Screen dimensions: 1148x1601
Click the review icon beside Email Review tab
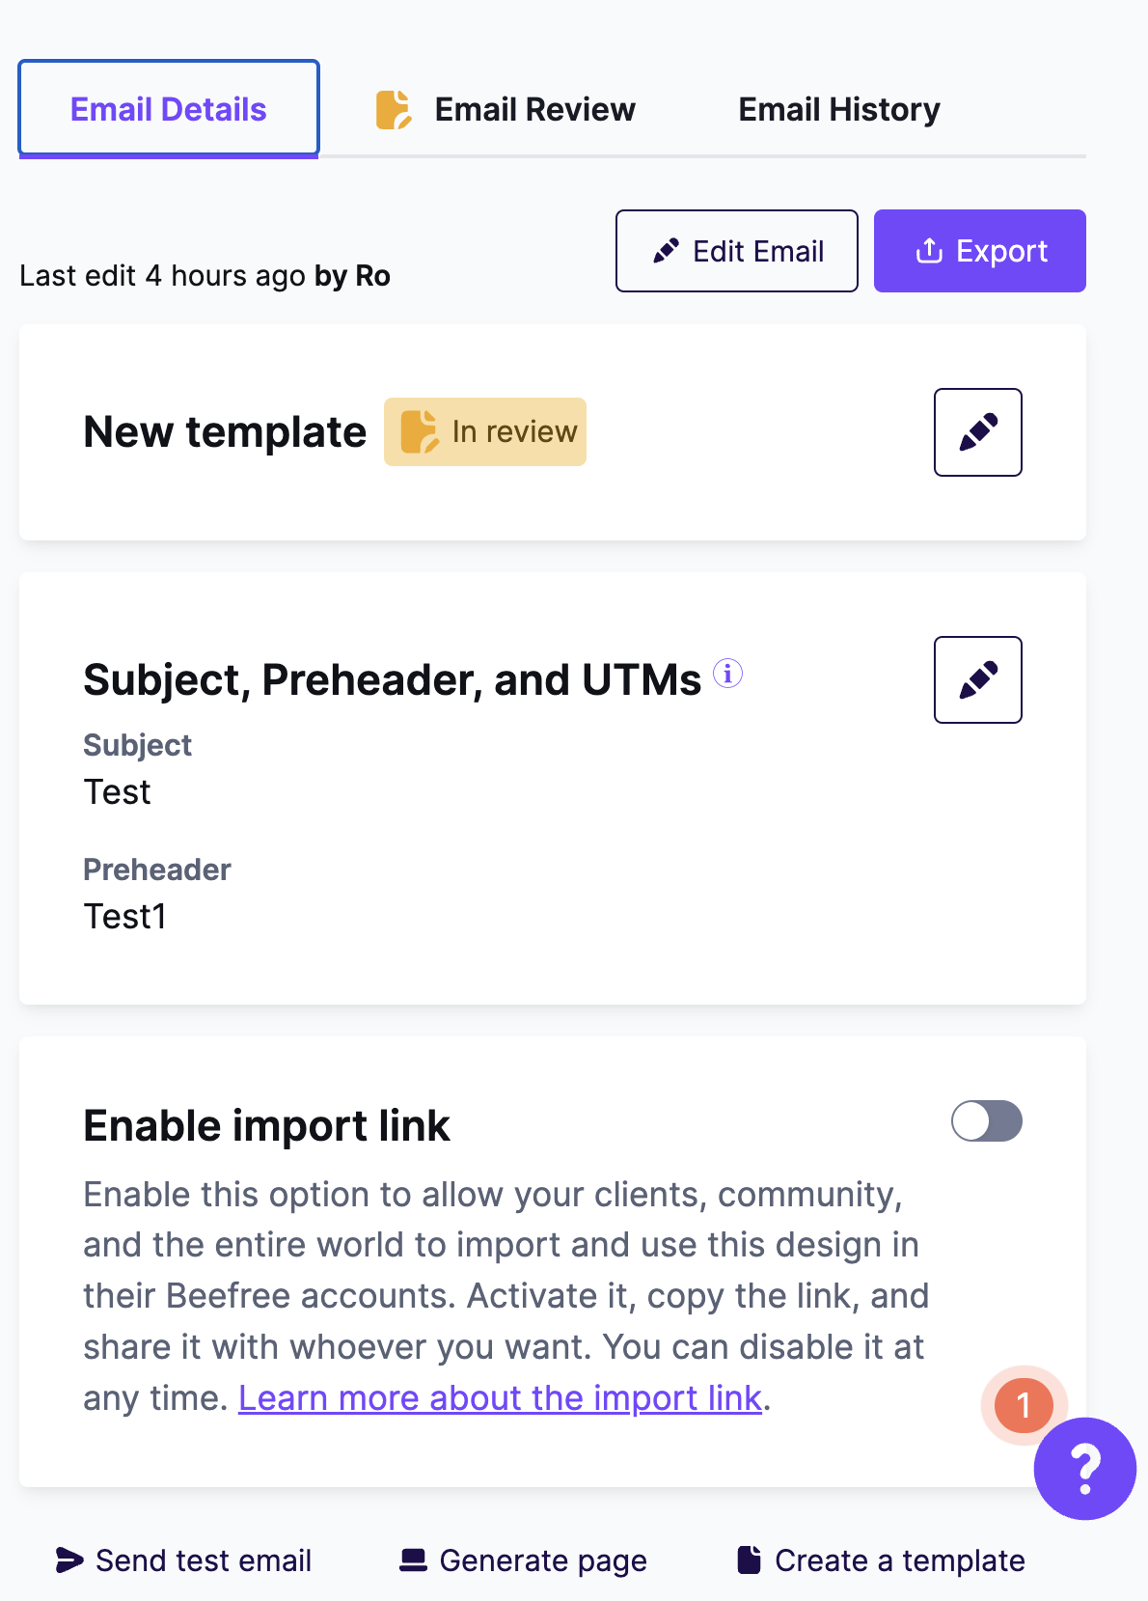click(x=394, y=110)
